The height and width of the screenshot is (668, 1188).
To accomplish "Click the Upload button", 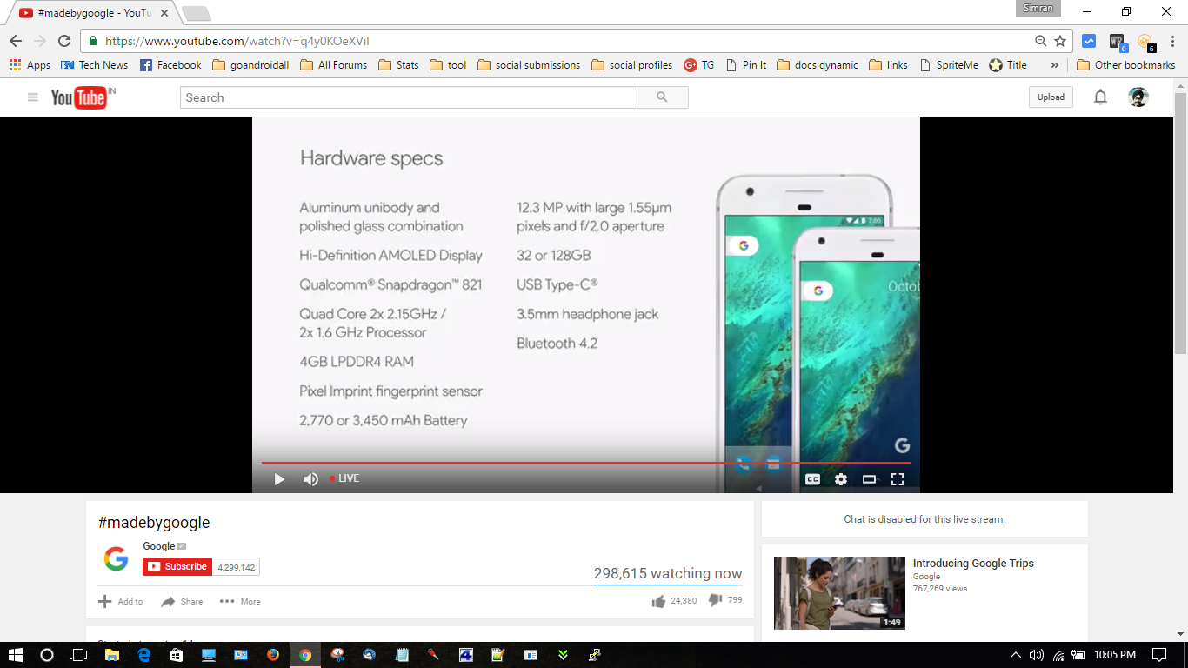I will (x=1051, y=97).
